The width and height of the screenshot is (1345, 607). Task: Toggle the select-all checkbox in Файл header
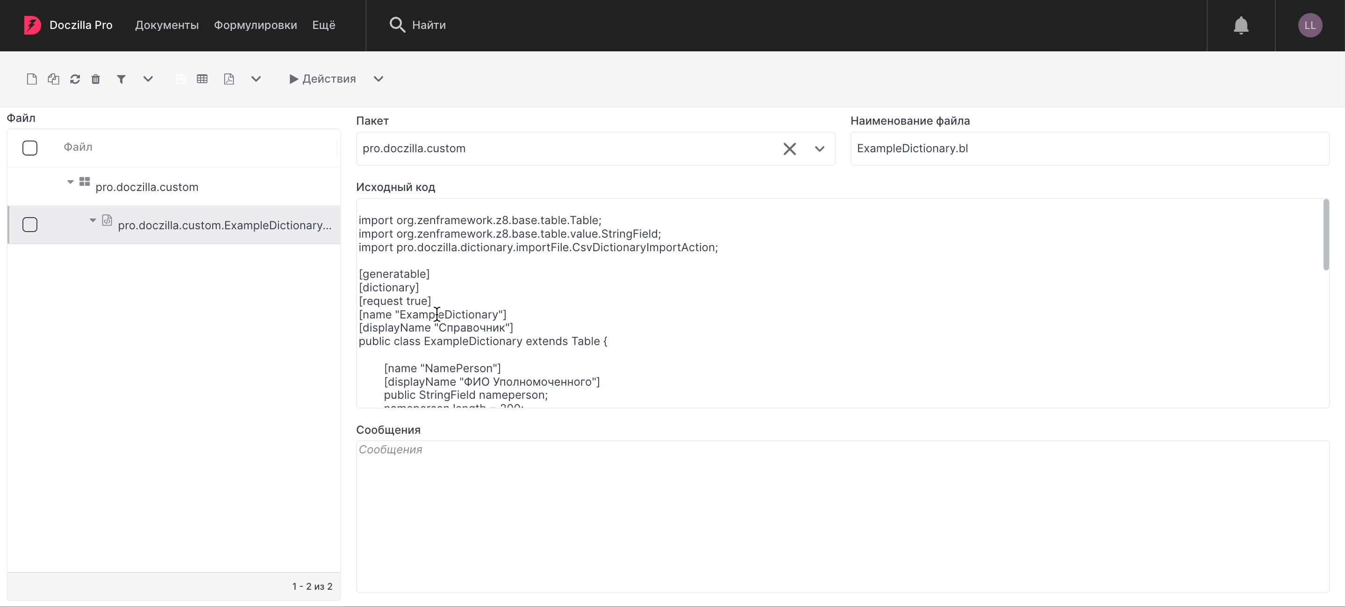pyautogui.click(x=30, y=148)
